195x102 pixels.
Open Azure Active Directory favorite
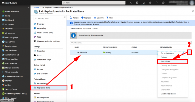click(x=12, y=76)
